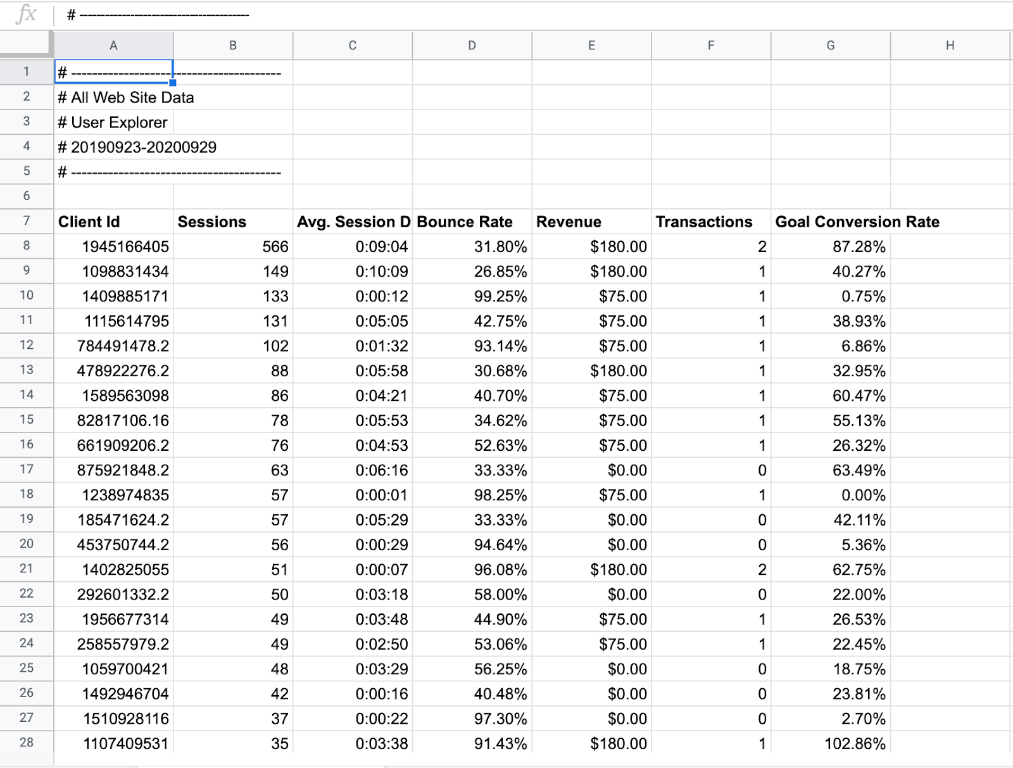Click client id cell 1402825055
The image size is (1013, 768).
(113, 570)
